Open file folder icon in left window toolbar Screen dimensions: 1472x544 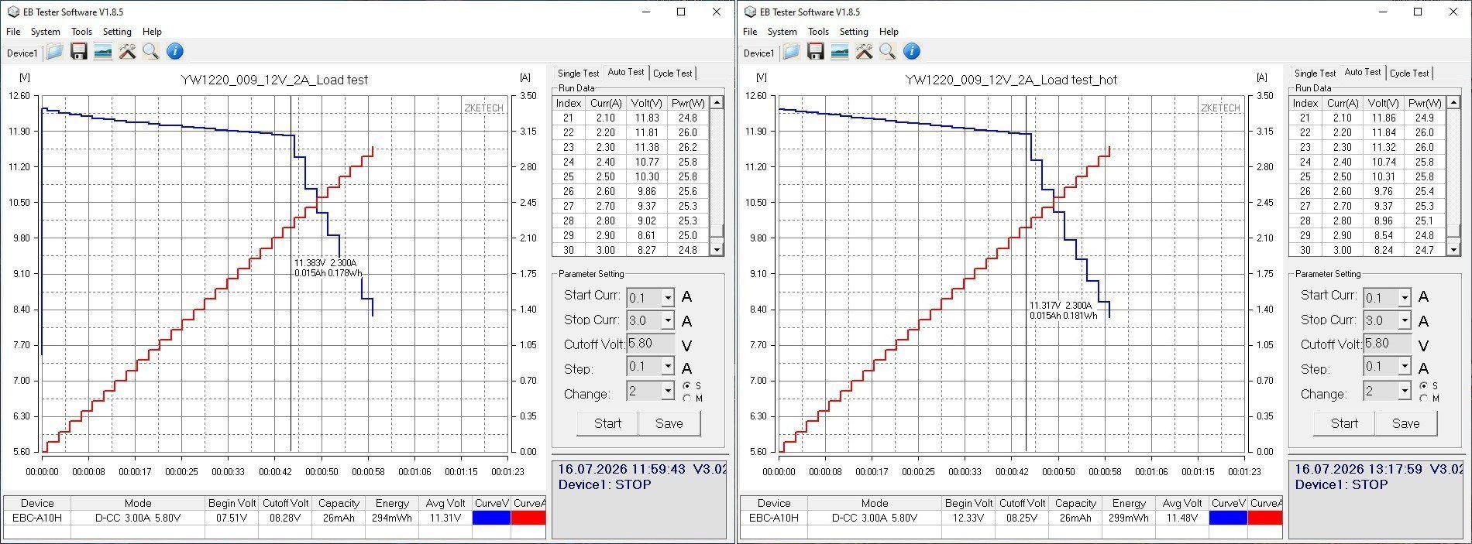pos(54,52)
